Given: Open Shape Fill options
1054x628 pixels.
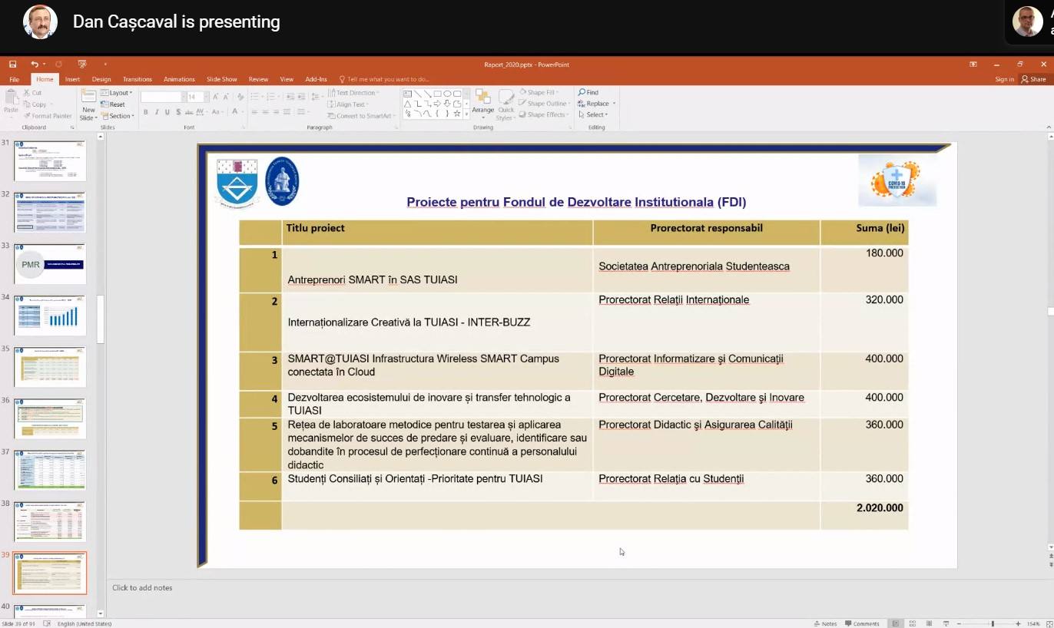Looking at the screenshot, I should [x=540, y=92].
